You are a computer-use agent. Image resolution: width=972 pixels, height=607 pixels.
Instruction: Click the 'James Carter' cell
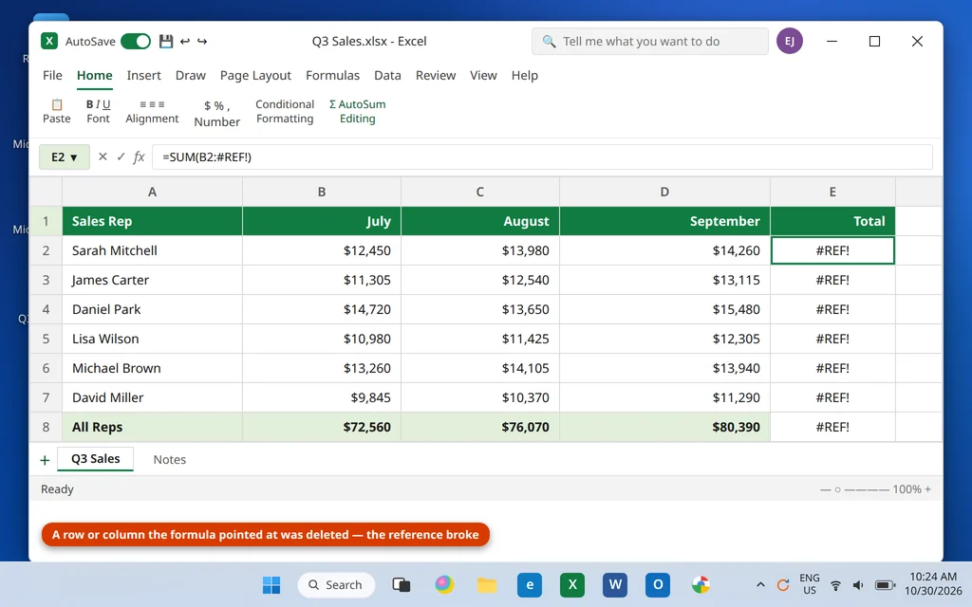point(152,280)
